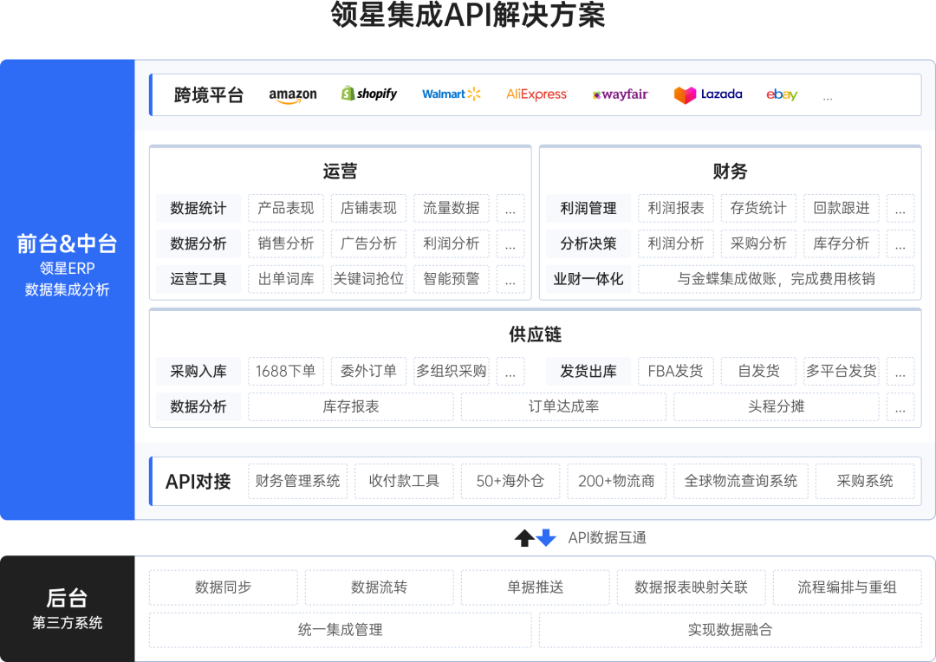936x662 pixels.
Task: Expand the ellipsis next to 多组织采购
Action: (x=510, y=371)
